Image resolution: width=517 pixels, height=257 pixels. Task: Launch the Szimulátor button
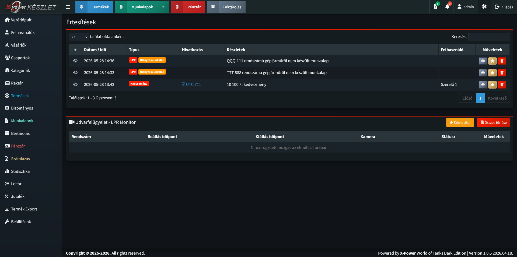pos(460,122)
